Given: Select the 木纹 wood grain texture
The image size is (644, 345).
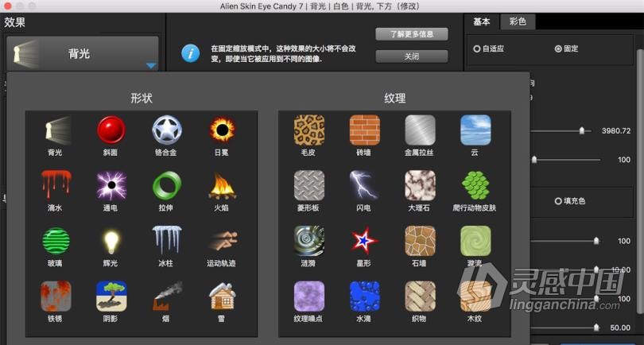Looking at the screenshot, I should pyautogui.click(x=475, y=297).
